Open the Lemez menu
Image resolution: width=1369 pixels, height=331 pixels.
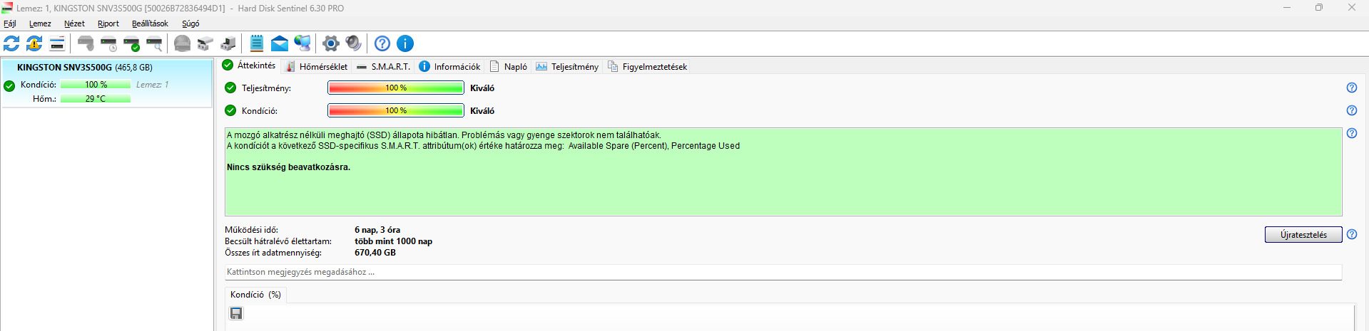[x=40, y=23]
